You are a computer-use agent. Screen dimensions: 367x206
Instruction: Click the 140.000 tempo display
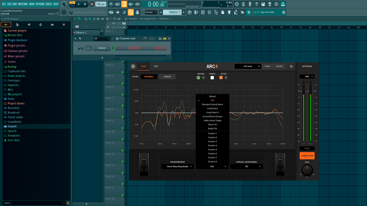[x=101, y=4]
